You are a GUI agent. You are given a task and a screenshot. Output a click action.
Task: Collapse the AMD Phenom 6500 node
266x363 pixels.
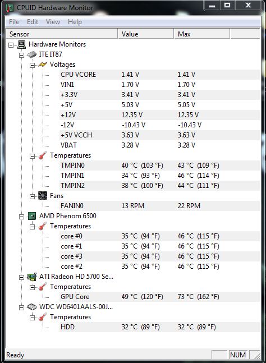pyautogui.click(x=21, y=217)
